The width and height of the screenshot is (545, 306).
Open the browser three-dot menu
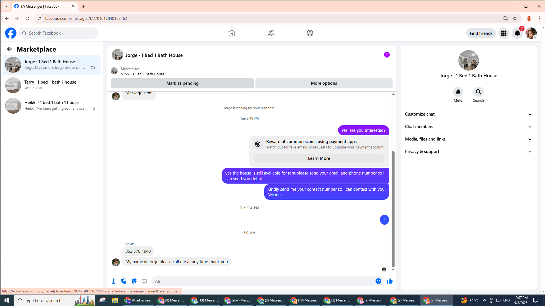click(x=539, y=18)
